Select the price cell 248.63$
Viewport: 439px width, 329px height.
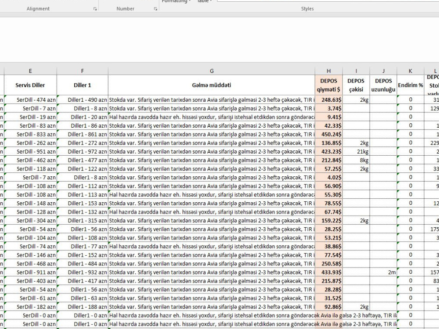pos(329,100)
